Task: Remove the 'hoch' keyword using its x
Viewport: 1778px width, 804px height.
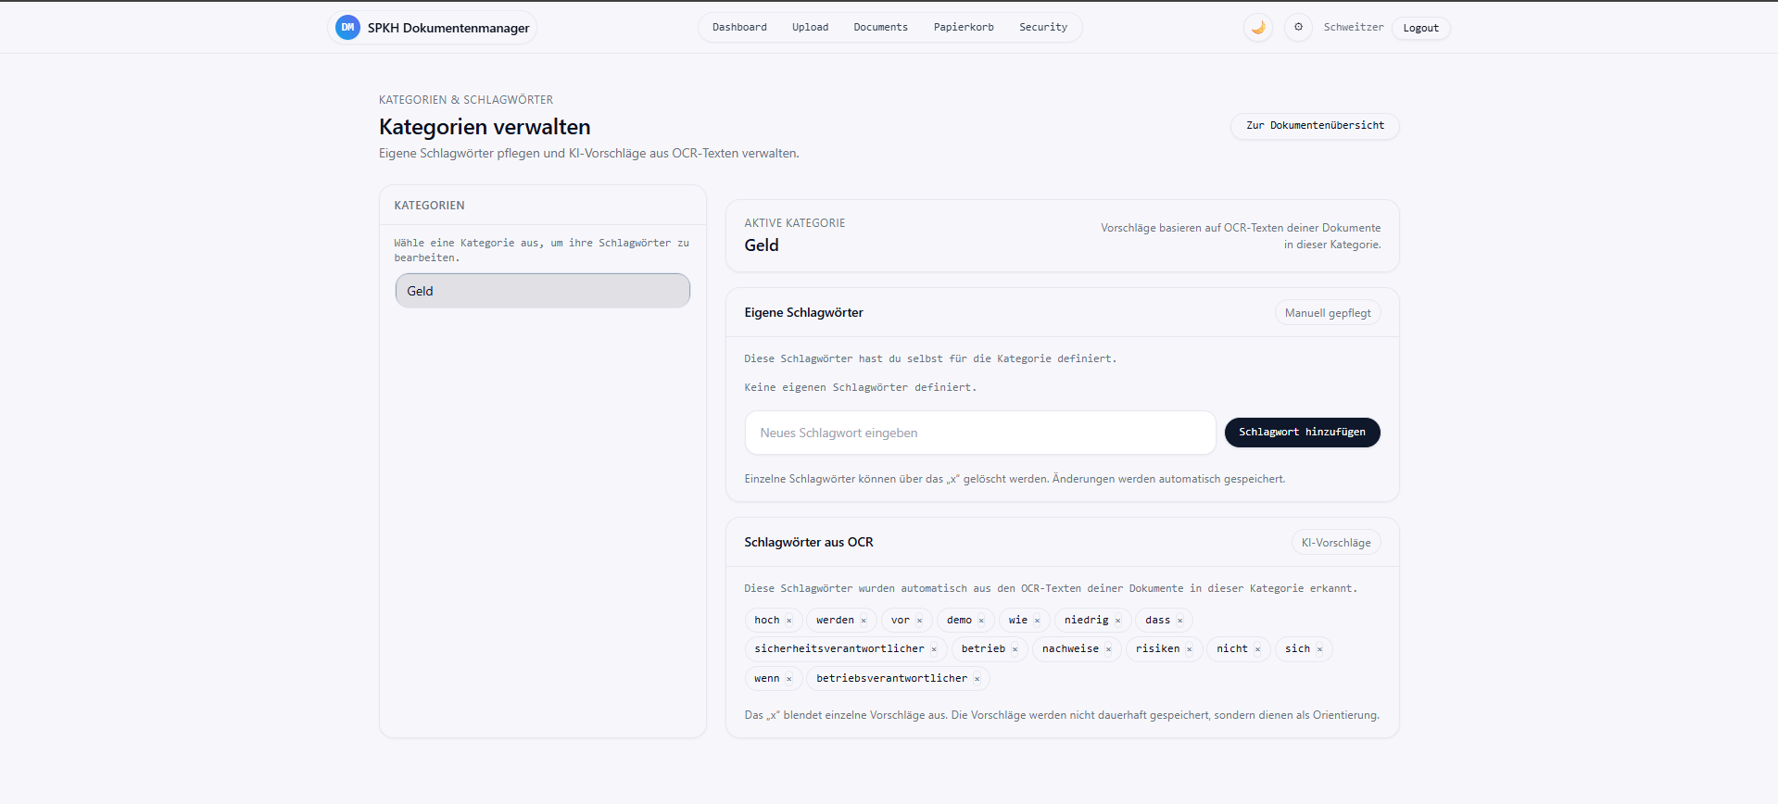Action: pos(789,621)
